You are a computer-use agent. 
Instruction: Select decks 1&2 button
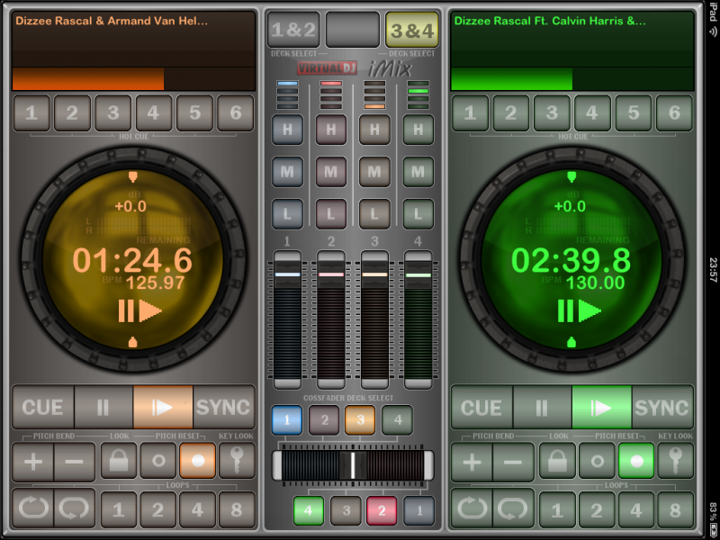pyautogui.click(x=293, y=30)
